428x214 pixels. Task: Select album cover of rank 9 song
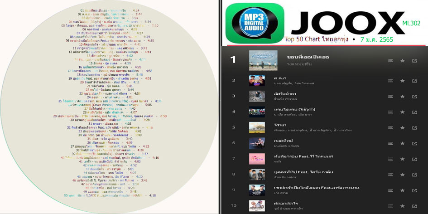257,190
